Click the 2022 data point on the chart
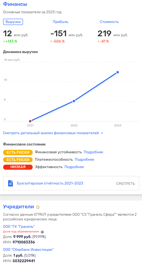The width and height of the screenshot is (142, 268). point(74,101)
